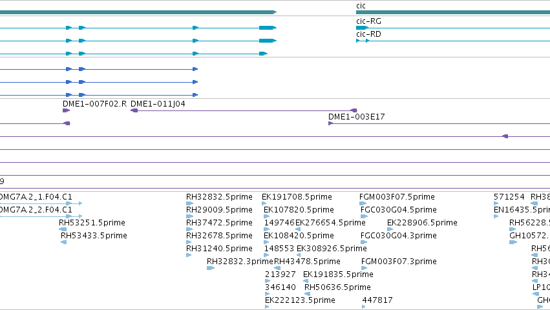Select the FGM003F07.5prime EST arrow
This screenshot has width=550, height=310.
(363, 203)
